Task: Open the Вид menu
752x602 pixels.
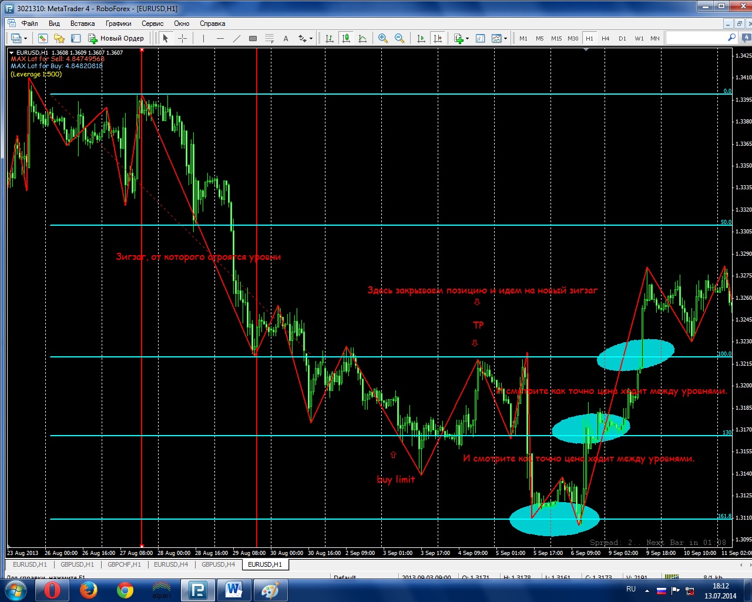Action: (54, 24)
